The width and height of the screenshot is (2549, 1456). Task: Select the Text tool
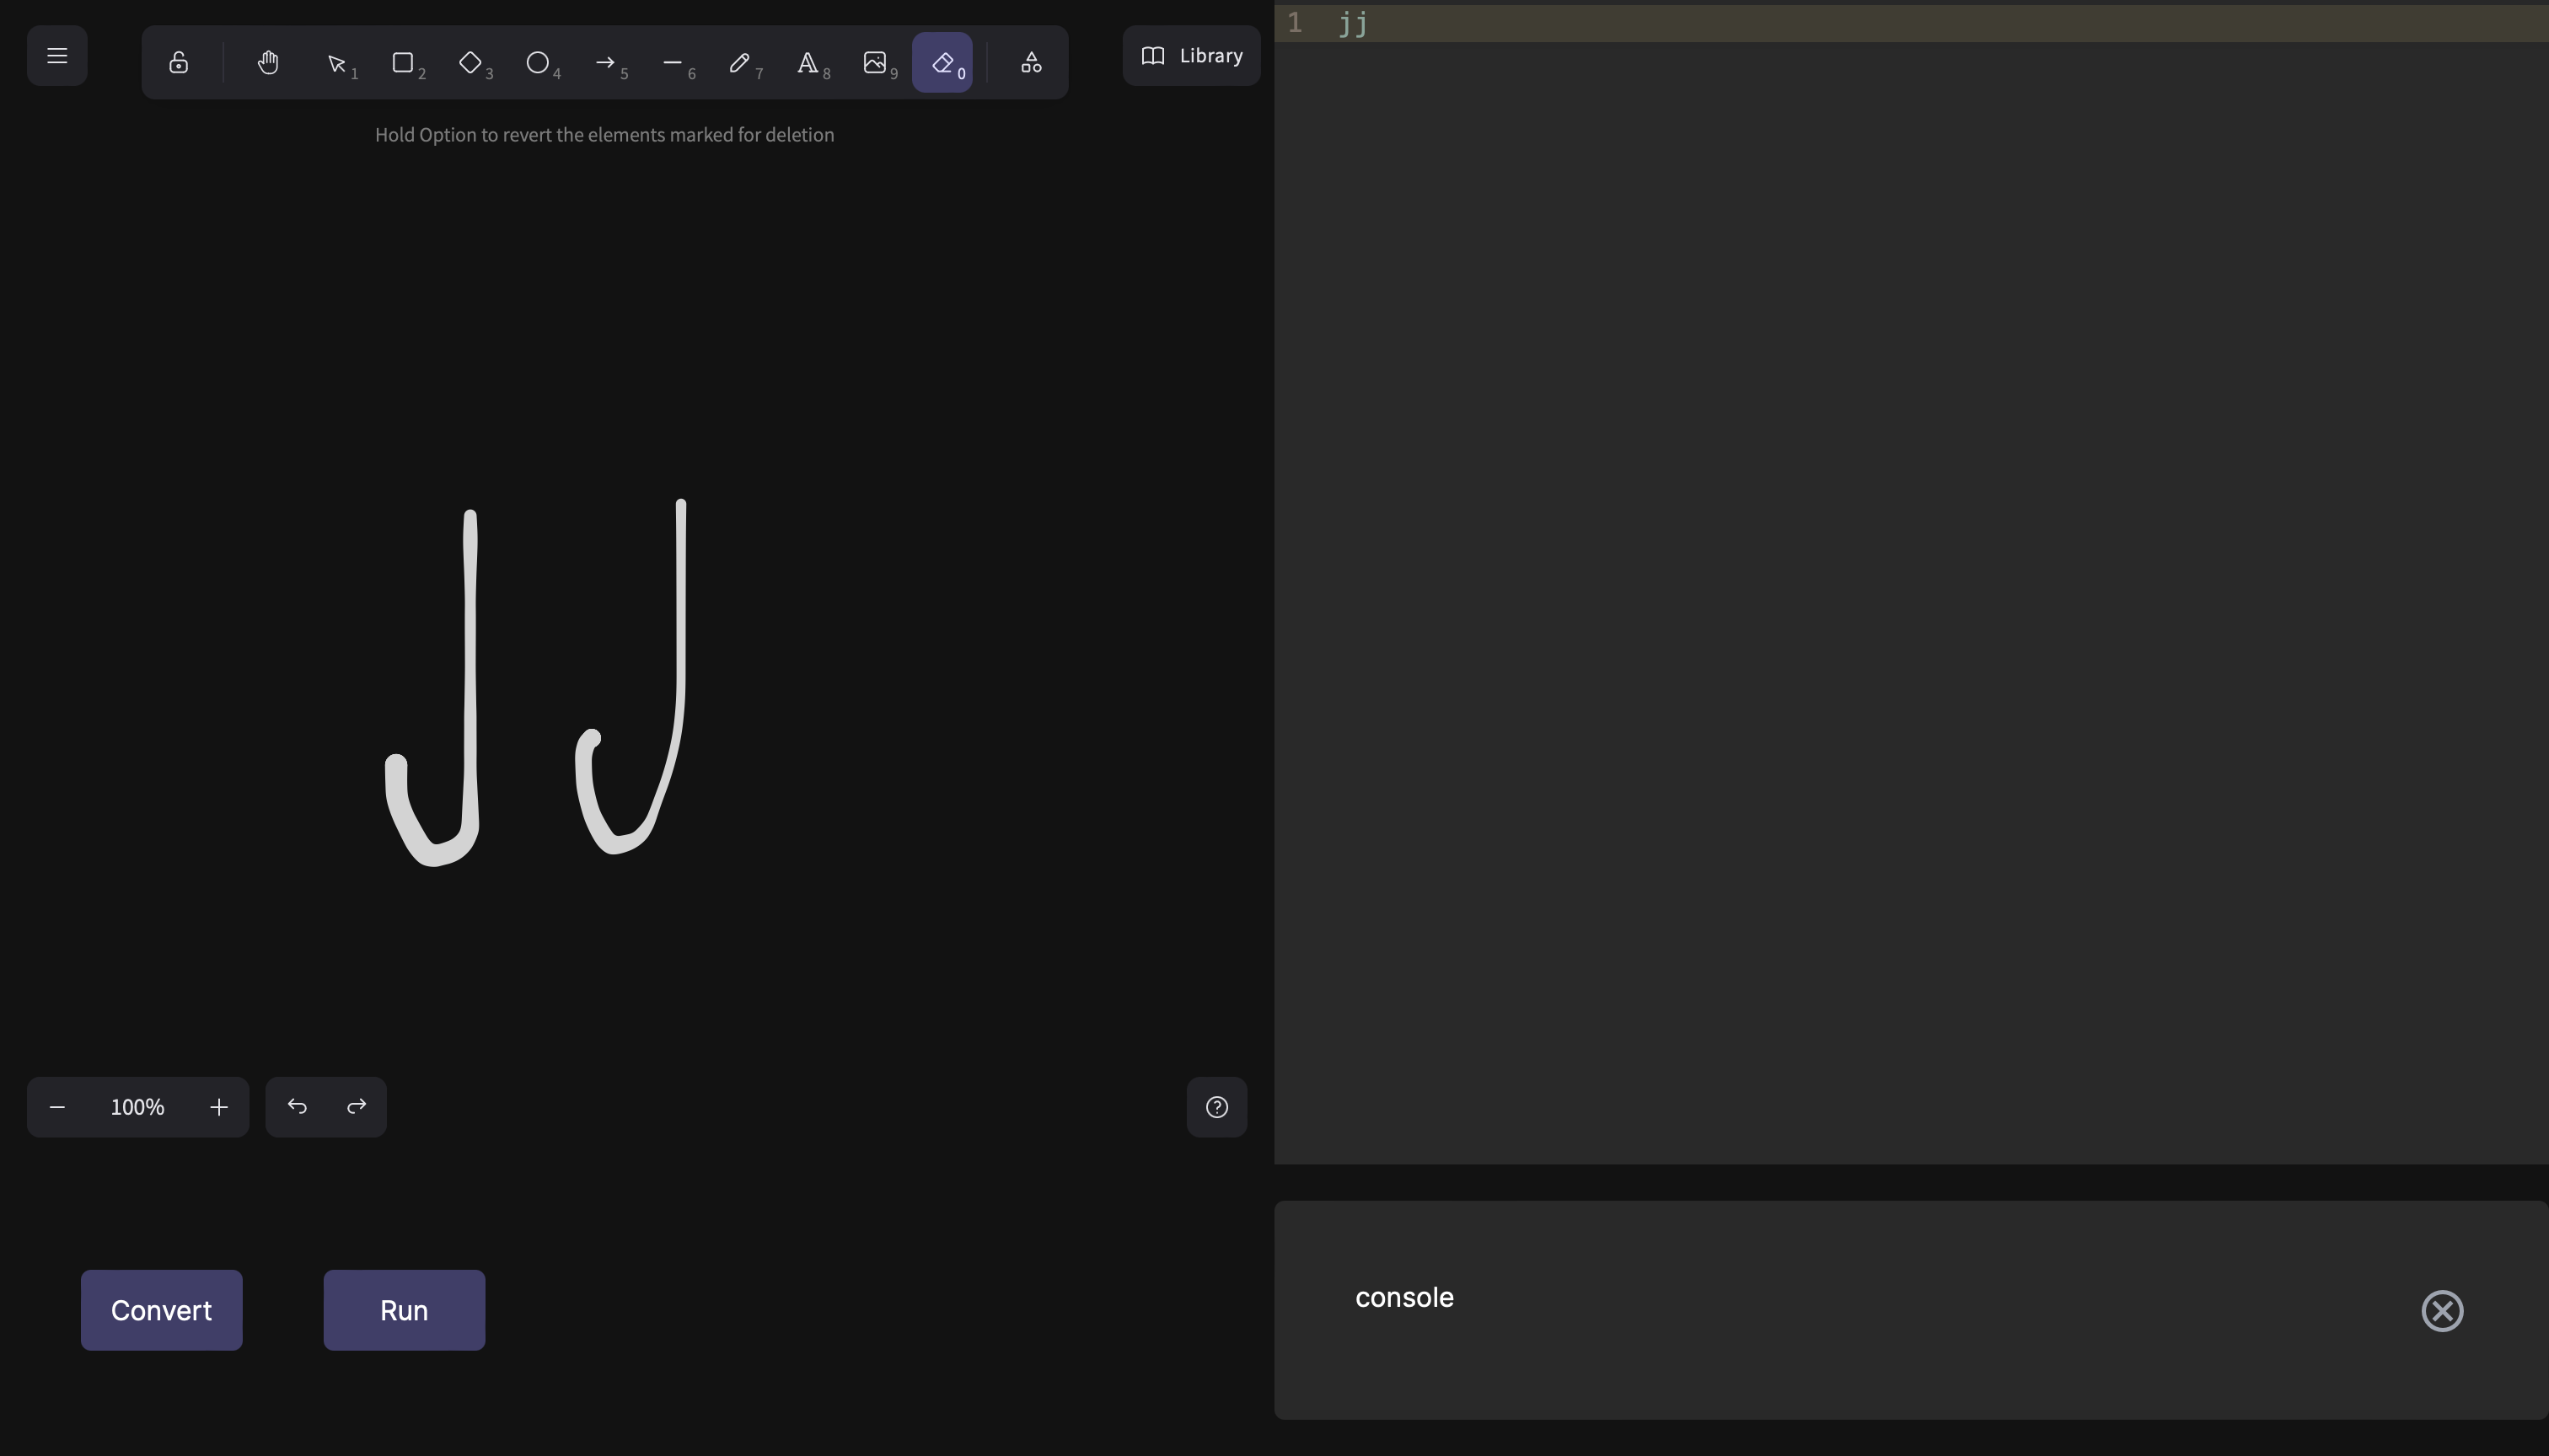(x=808, y=63)
